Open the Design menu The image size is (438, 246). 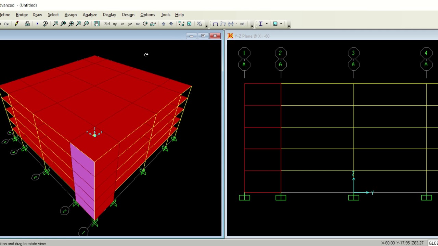[128, 15]
